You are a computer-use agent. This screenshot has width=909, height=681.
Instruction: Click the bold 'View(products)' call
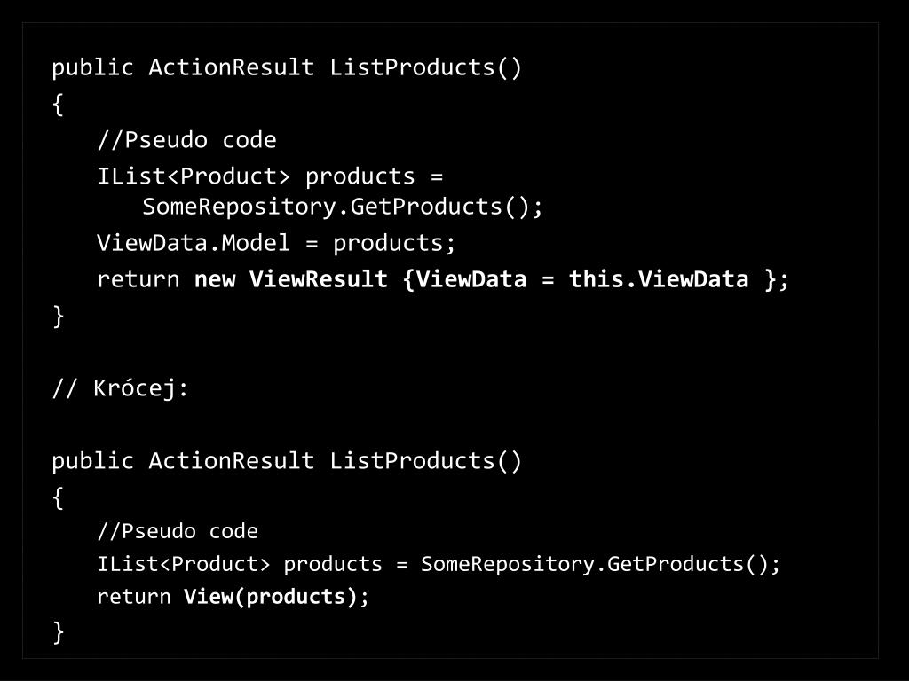click(270, 597)
